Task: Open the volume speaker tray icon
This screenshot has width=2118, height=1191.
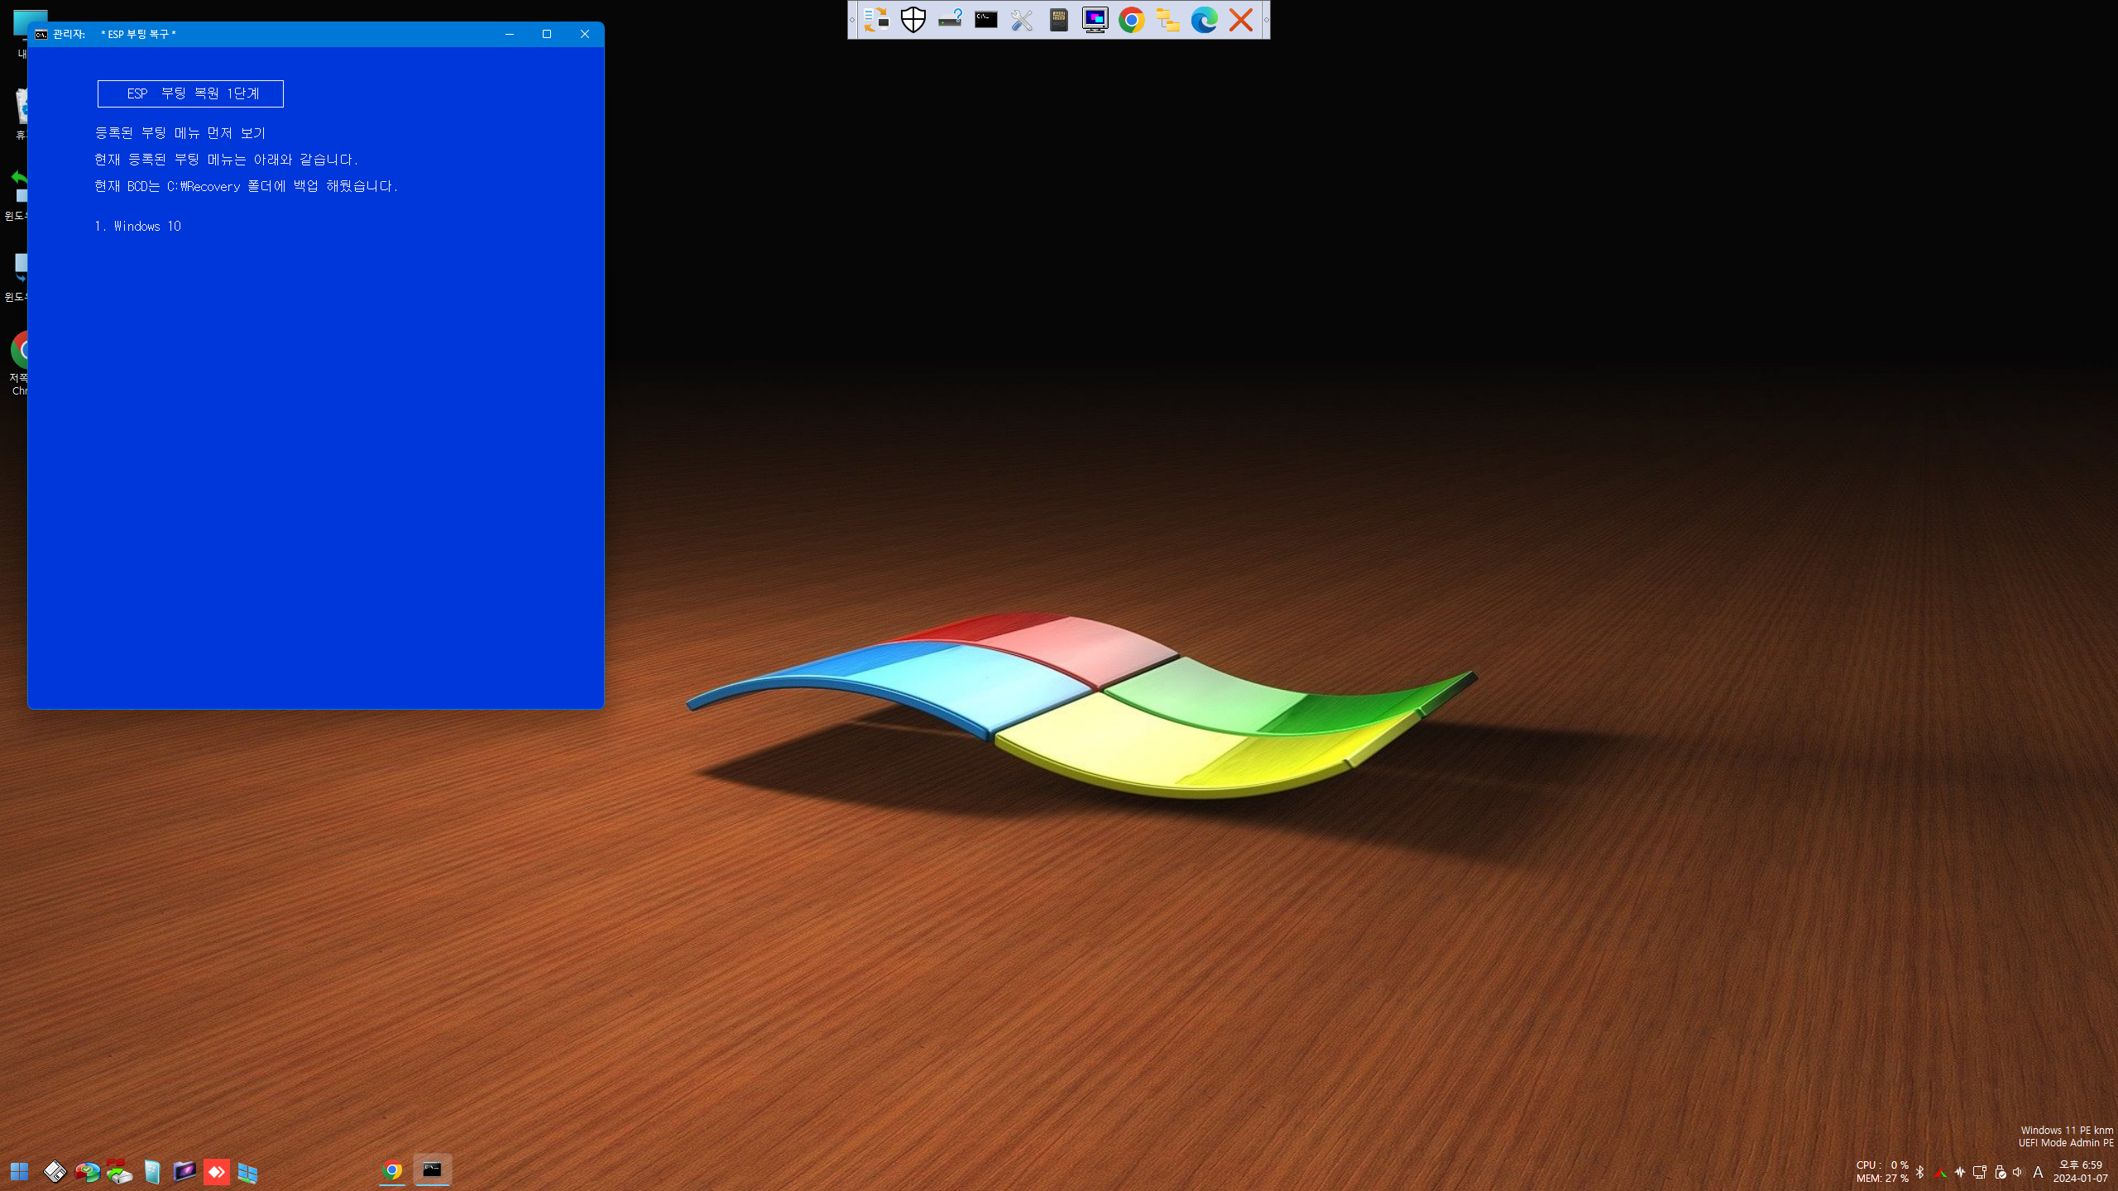Action: [x=2018, y=1172]
